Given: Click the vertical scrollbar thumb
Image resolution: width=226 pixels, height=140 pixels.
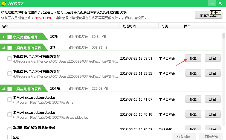Looking at the screenshot, I should [224, 36].
